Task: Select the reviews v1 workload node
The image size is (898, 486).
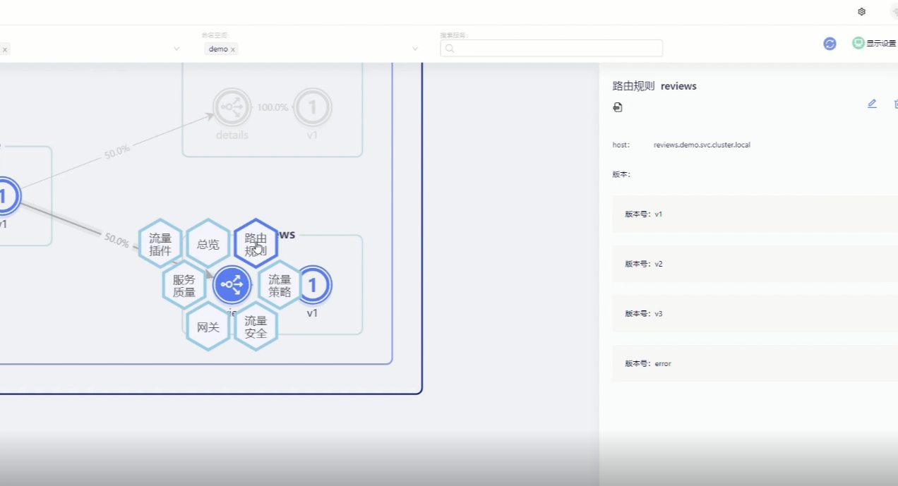Action: (313, 285)
